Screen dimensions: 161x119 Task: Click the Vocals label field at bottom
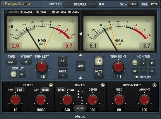80,116
